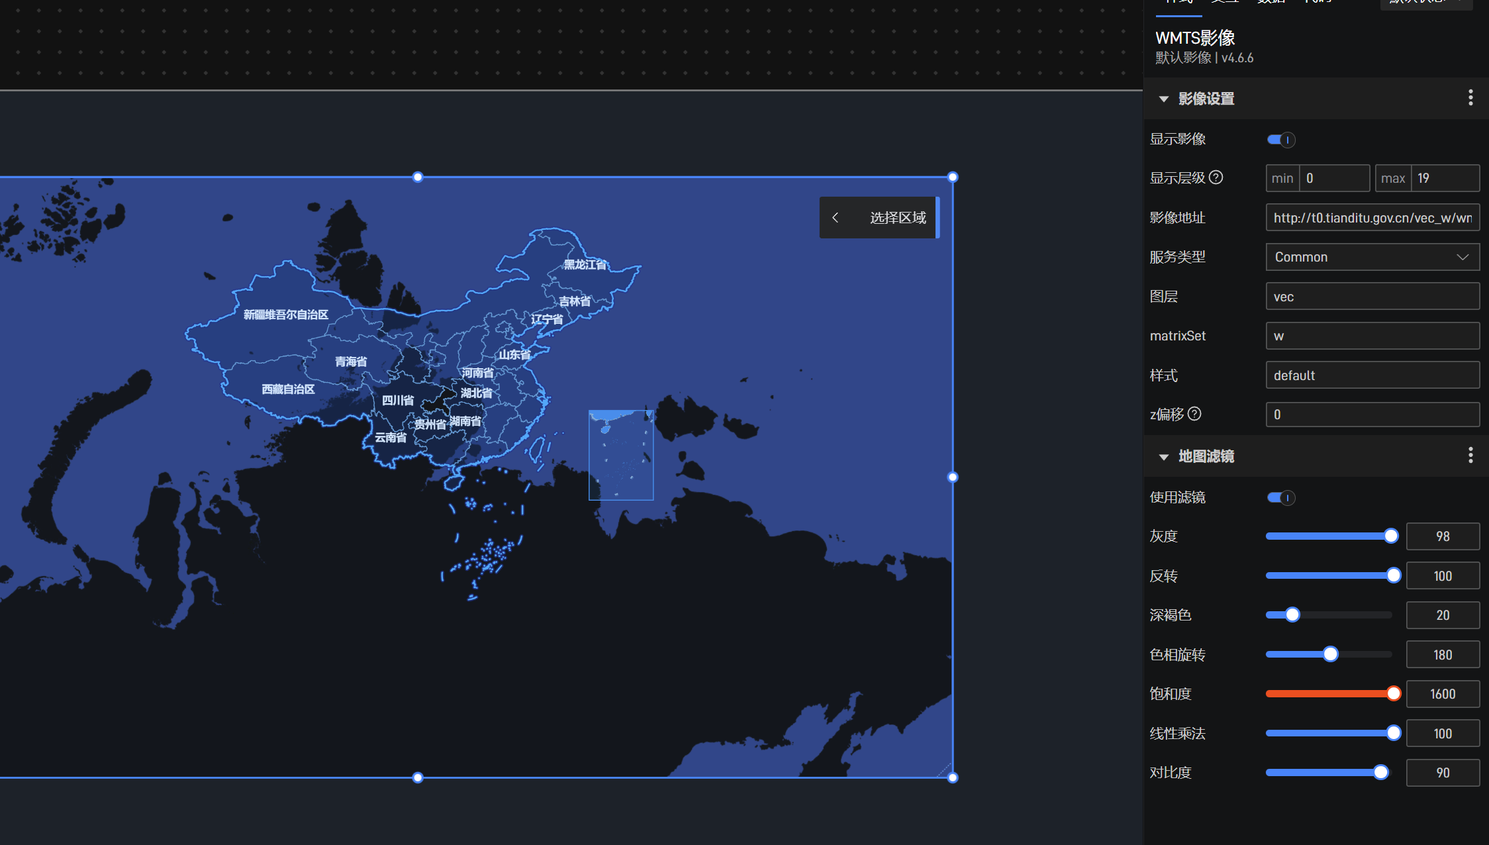Click the South China Sea inset box
Viewport: 1489px width, 845px height.
[621, 455]
